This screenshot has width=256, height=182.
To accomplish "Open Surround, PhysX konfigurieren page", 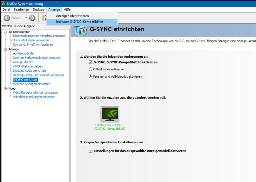I will (x=33, y=44).
